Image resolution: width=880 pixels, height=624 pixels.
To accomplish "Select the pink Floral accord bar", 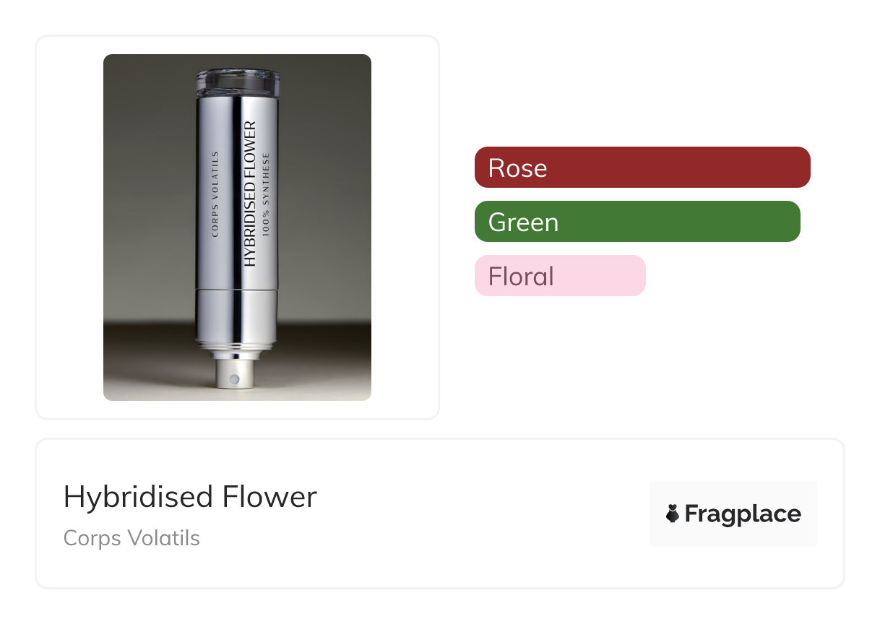I will coord(559,276).
